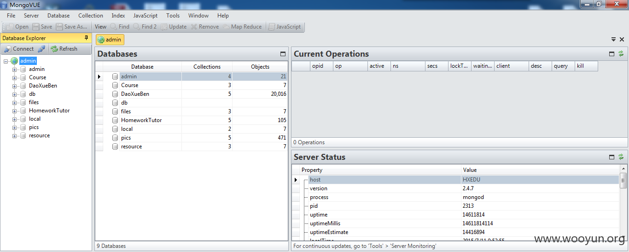The height and width of the screenshot is (252, 629).
Task: Click the Update toolbar button
Action: click(174, 27)
